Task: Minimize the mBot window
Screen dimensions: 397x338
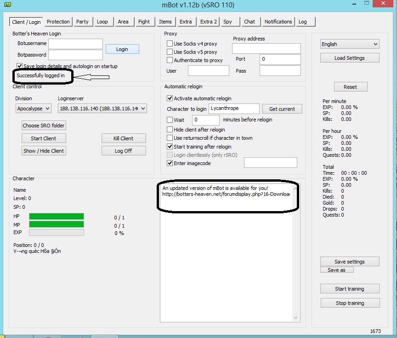Action: tap(354, 4)
